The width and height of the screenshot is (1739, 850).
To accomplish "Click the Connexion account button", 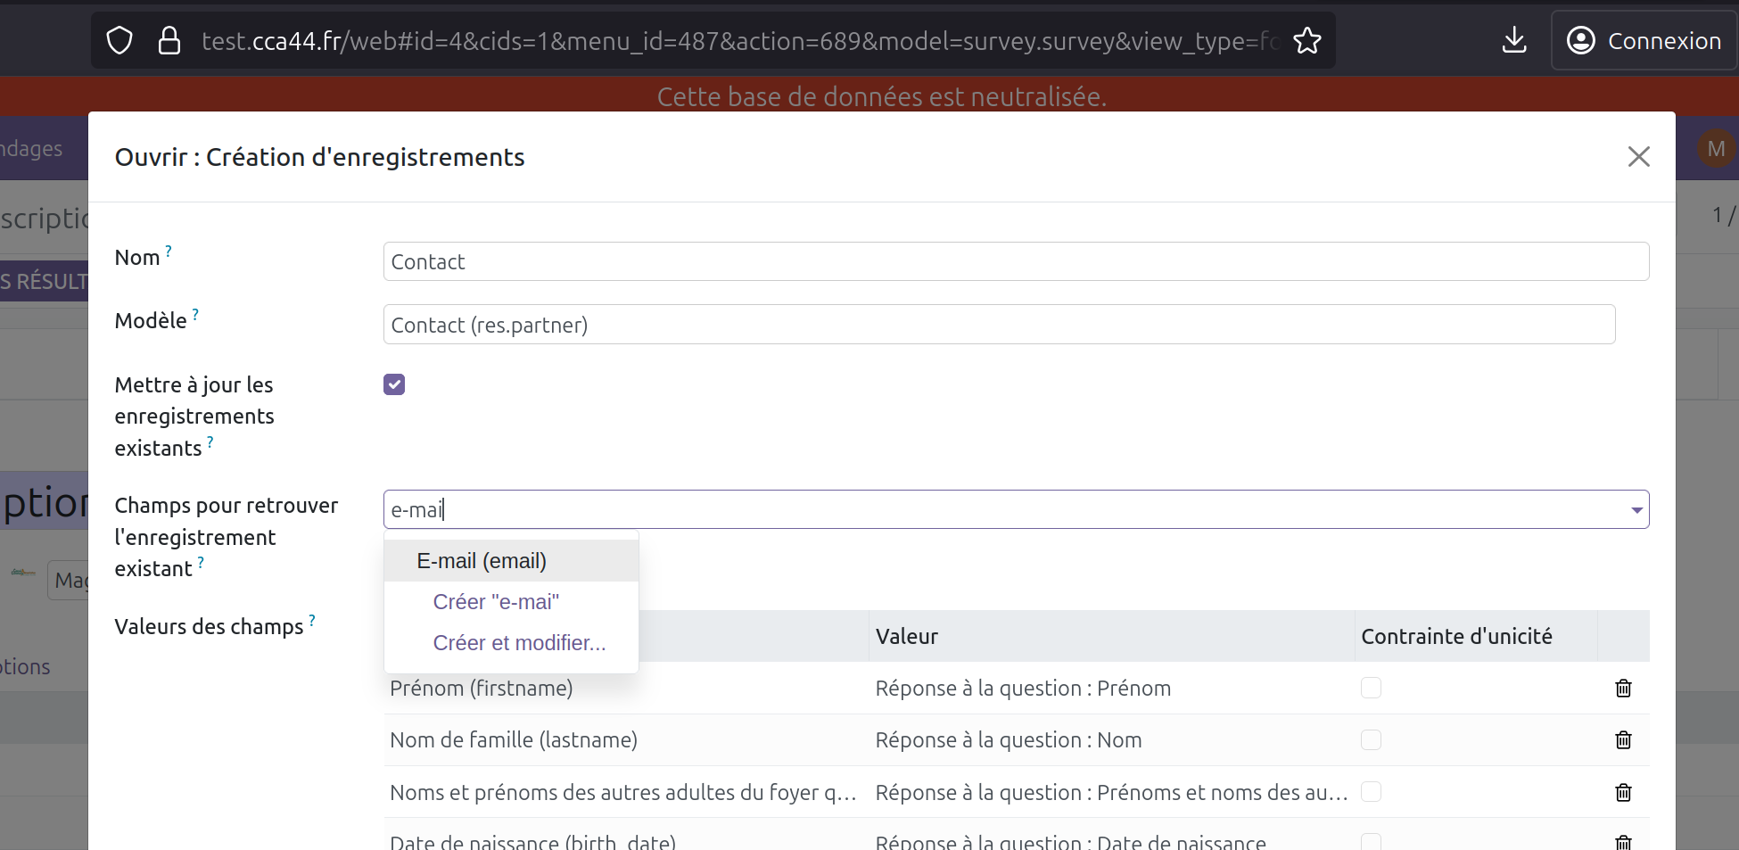I will point(1644,41).
